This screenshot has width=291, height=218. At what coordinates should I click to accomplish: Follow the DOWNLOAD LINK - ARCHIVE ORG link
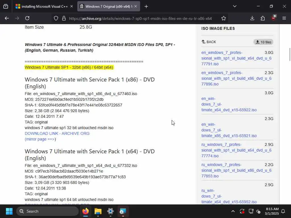(x=57, y=133)
